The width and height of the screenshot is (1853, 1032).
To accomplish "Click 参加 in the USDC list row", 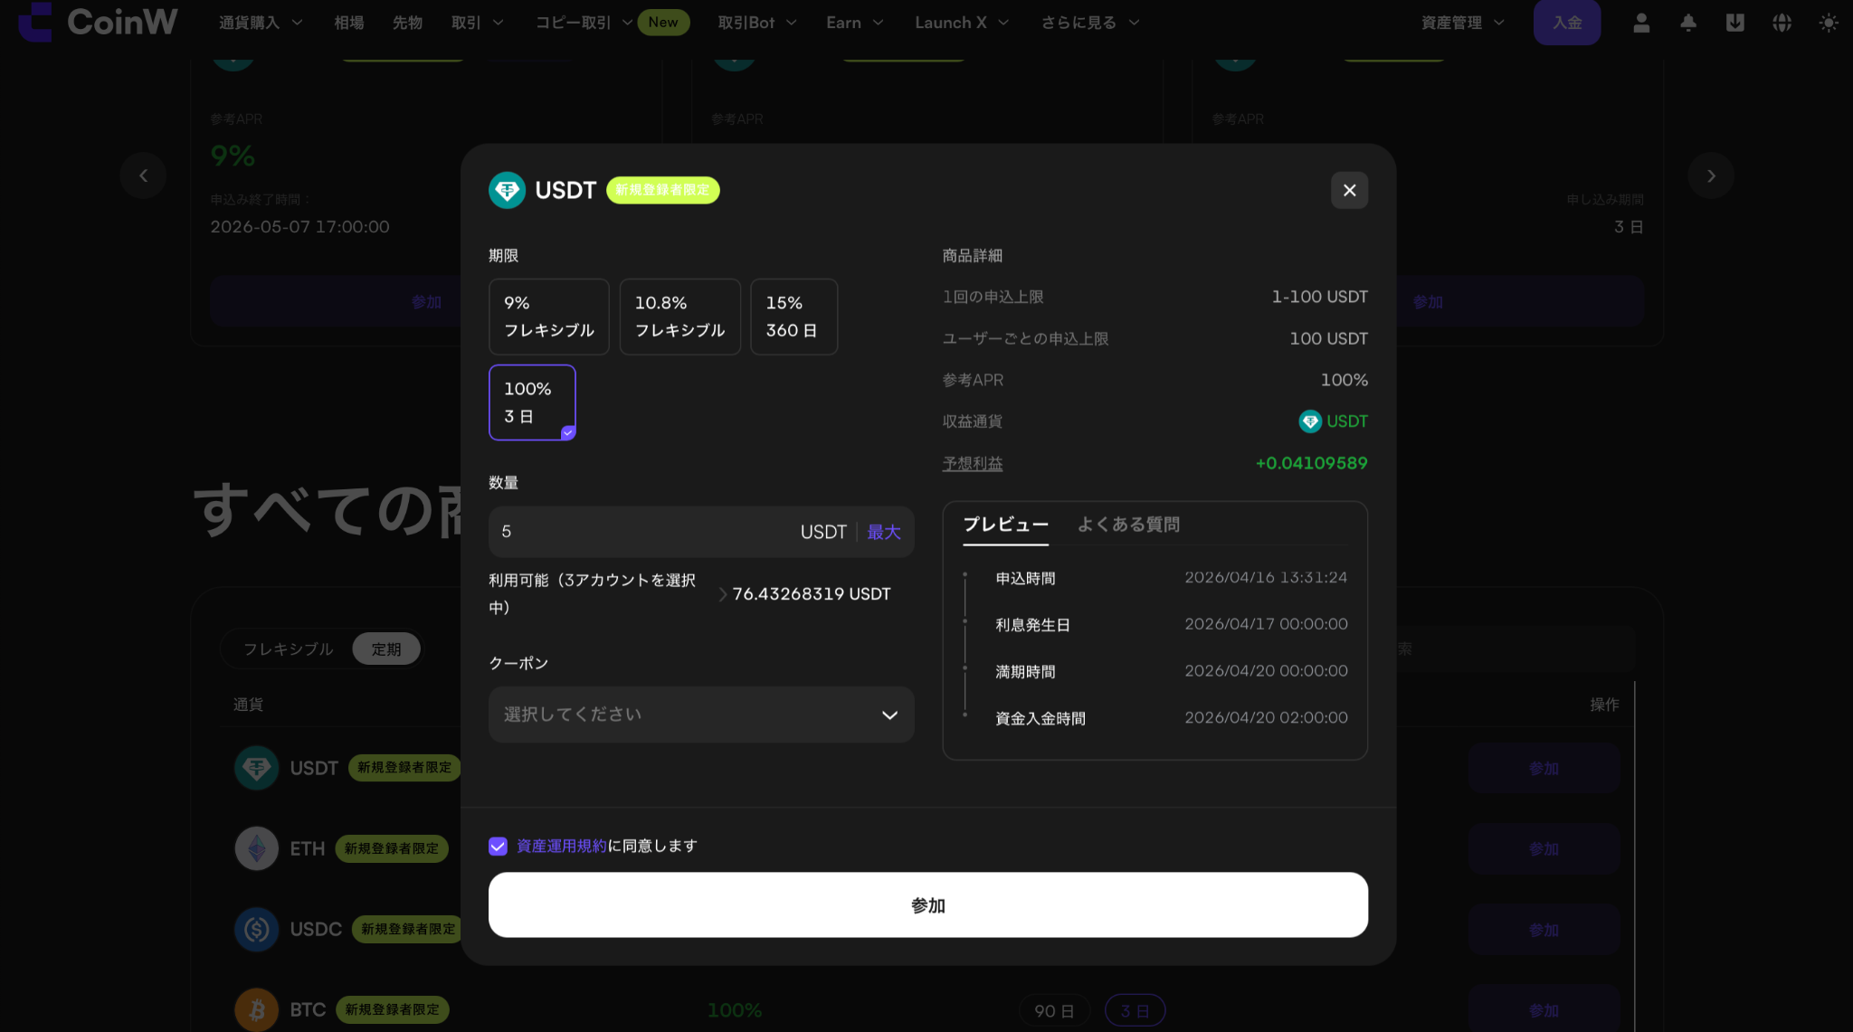I will 1544,930.
